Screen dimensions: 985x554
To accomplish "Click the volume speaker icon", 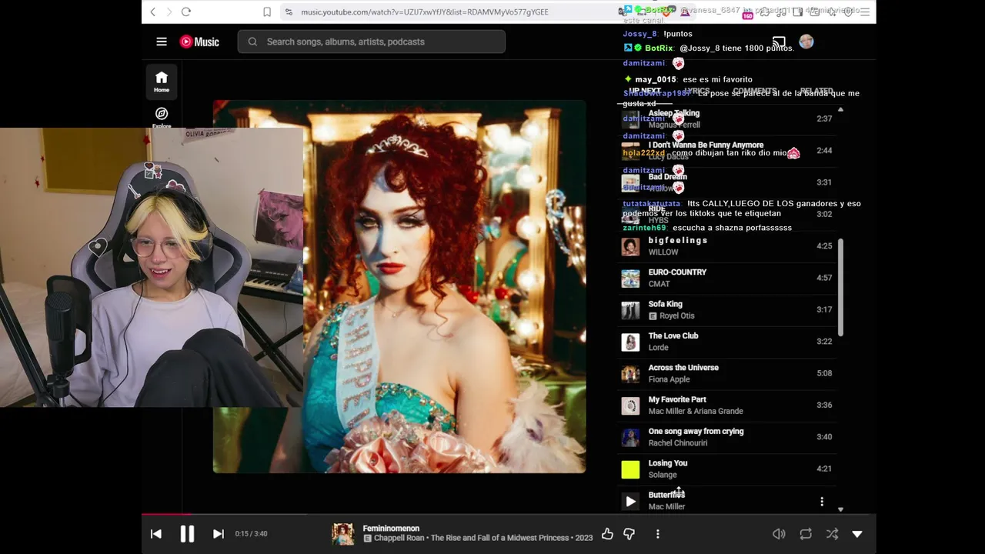I will (x=779, y=534).
